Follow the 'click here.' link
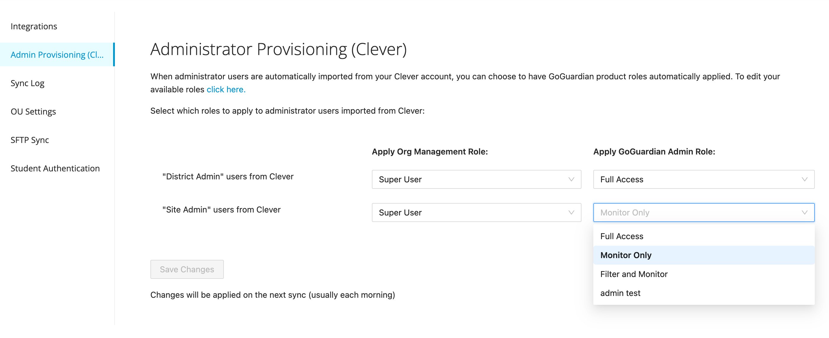829x338 pixels. [x=226, y=89]
